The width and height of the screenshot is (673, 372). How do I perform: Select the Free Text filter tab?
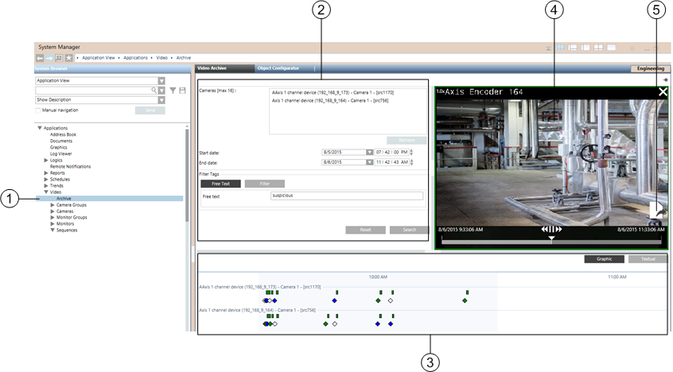tap(220, 184)
